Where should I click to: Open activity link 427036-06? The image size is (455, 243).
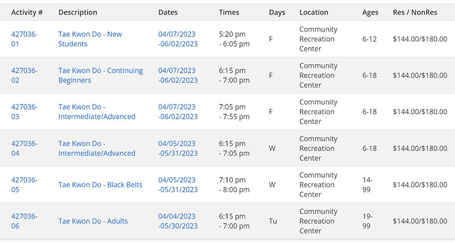24,221
